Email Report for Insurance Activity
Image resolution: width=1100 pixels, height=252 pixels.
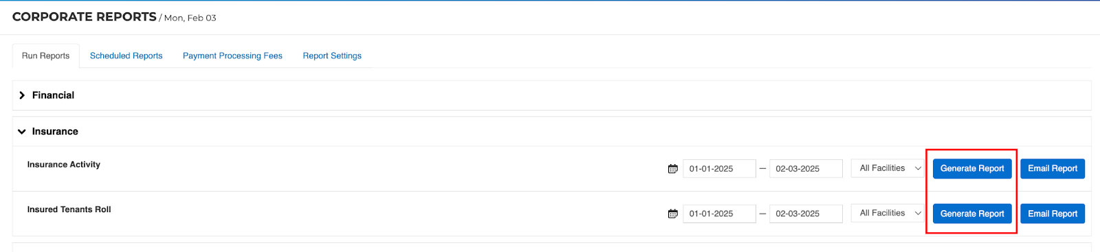pyautogui.click(x=1053, y=168)
